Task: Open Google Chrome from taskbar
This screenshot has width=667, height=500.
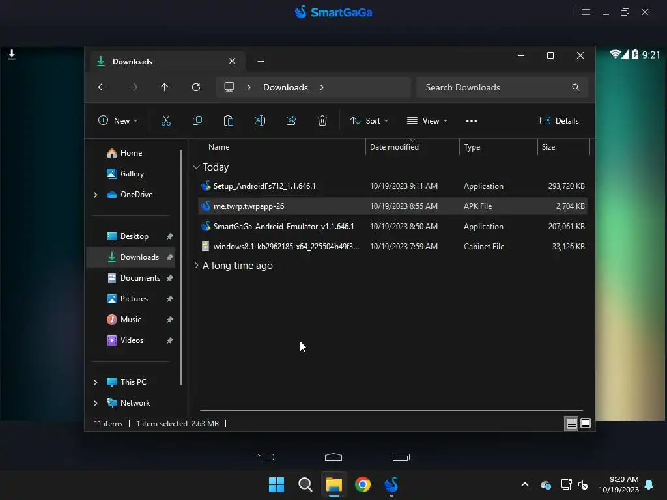Action: point(362,484)
